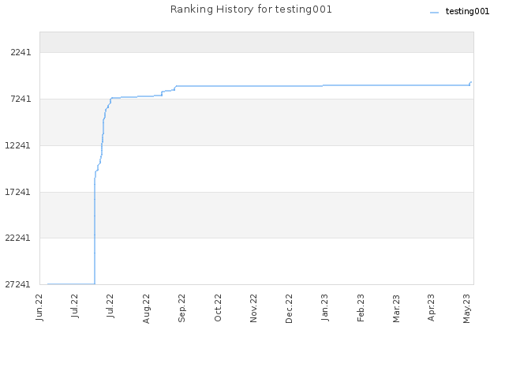
Task: Select the 7241 y-axis label
Action: click(x=21, y=99)
